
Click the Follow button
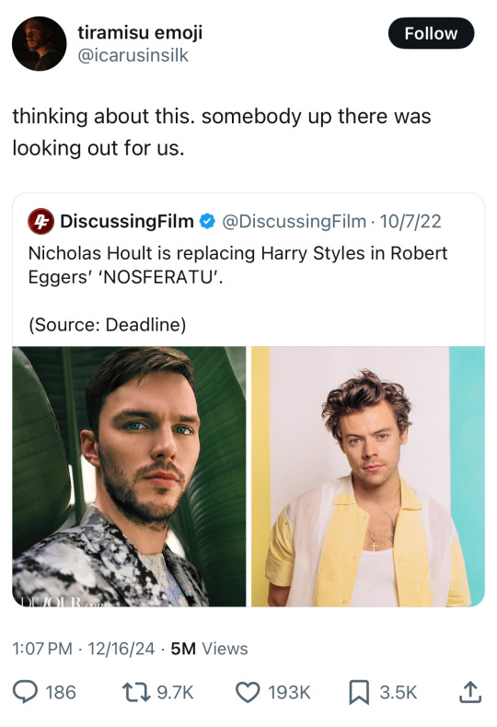point(431,33)
